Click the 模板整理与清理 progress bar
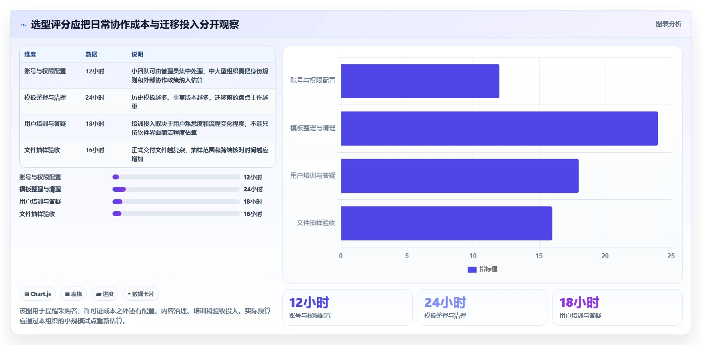 pyautogui.click(x=176, y=189)
